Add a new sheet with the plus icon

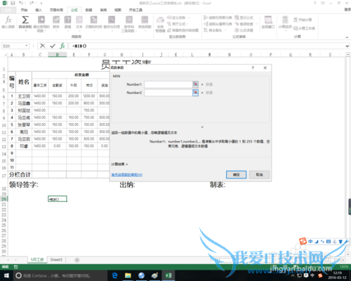tap(77, 260)
